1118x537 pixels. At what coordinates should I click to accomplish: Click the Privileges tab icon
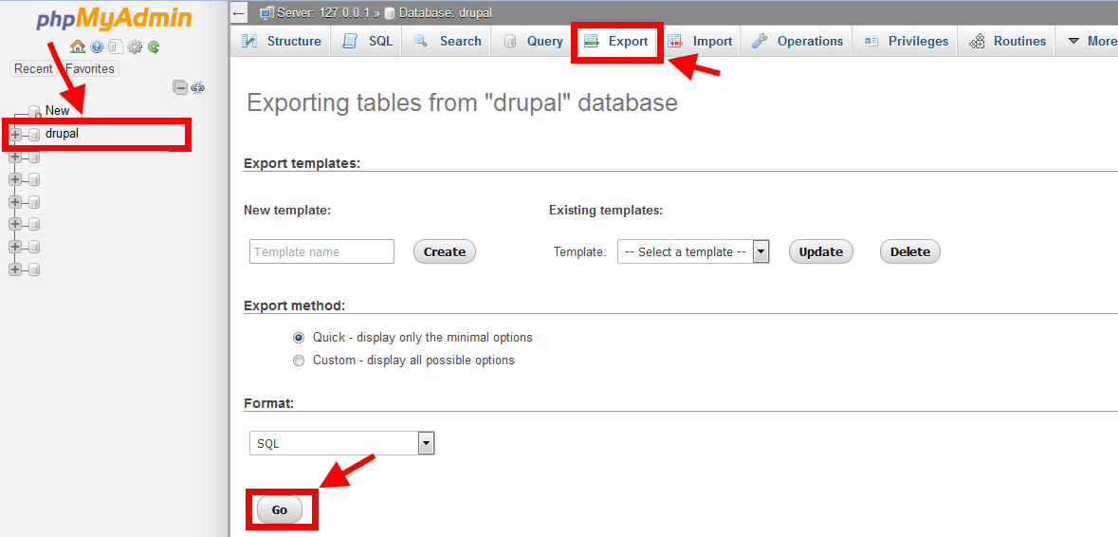pyautogui.click(x=871, y=41)
